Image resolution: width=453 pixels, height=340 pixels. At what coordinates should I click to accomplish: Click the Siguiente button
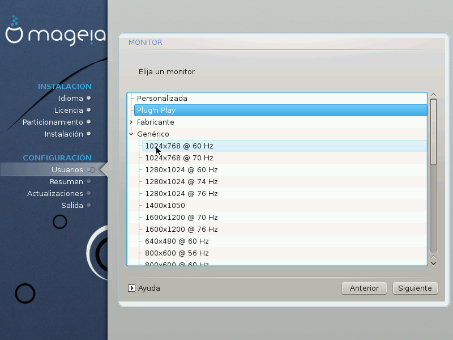coord(415,288)
